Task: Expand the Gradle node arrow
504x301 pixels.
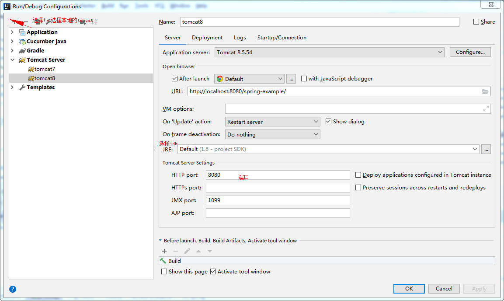Action: [12, 51]
